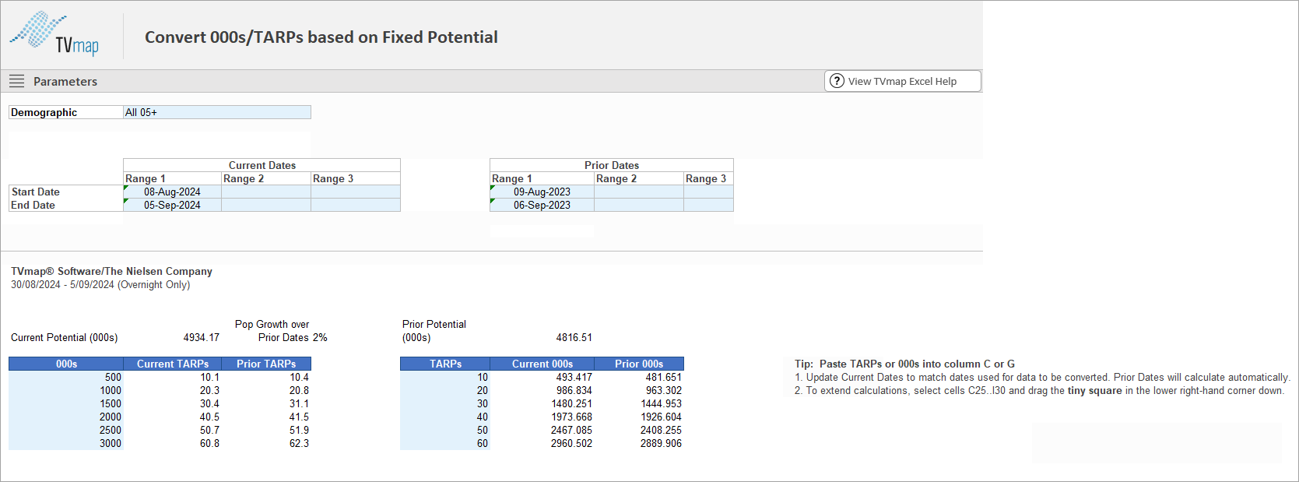Select Current 000s value 2960.502
Screen dimensions: 1299x482
point(542,443)
